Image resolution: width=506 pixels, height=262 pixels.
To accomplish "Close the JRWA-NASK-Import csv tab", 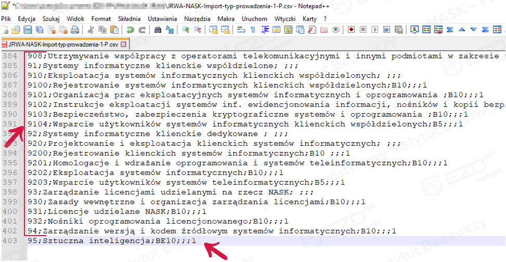I will point(124,44).
